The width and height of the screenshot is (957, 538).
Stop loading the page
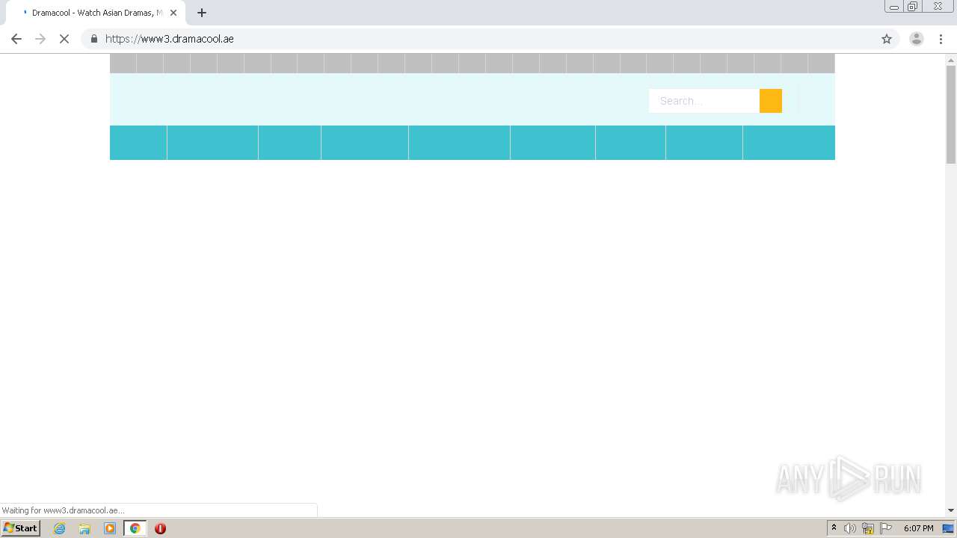(64, 39)
